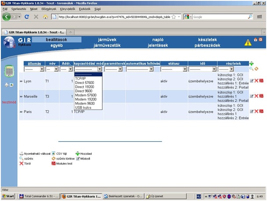Edit the Paris terminal row

click(x=252, y=112)
